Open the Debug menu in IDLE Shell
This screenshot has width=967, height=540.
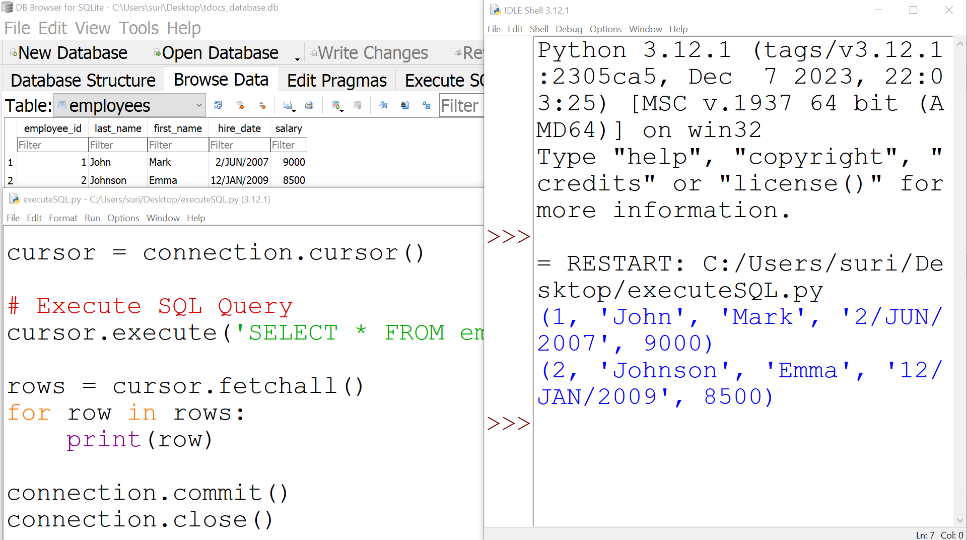[x=569, y=29]
